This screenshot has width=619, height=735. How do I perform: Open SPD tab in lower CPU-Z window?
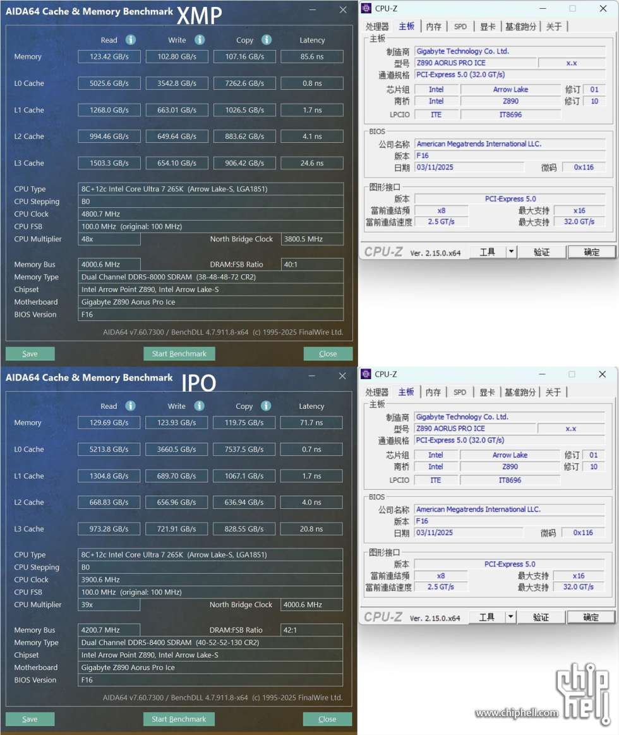[x=460, y=392]
